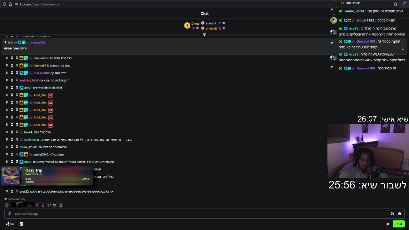Click pror22's username in chat
The image size is (409, 230).
click(24, 191)
